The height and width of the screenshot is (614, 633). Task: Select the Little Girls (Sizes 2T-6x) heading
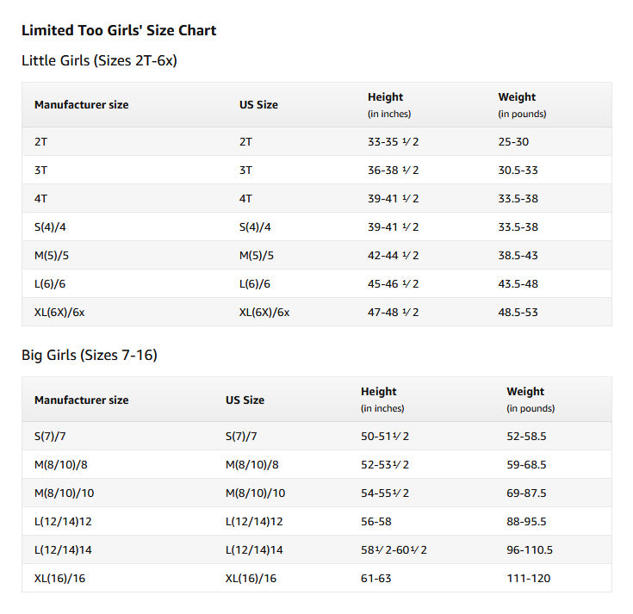point(99,60)
